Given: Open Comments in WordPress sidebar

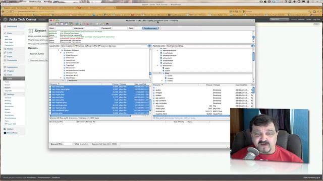Looking at the screenshot, I should (12, 60).
